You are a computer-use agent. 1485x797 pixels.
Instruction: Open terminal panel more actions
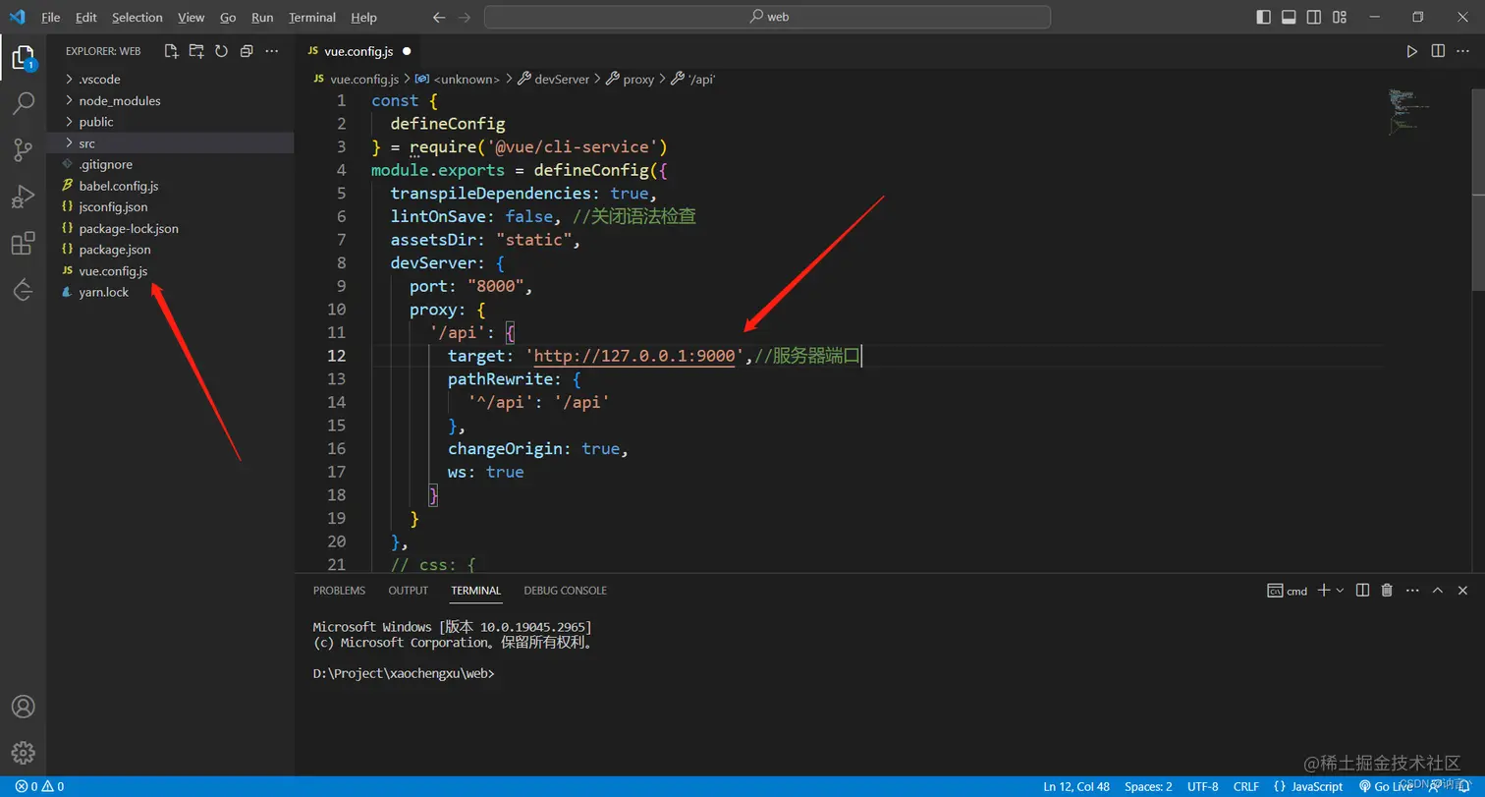1411,590
